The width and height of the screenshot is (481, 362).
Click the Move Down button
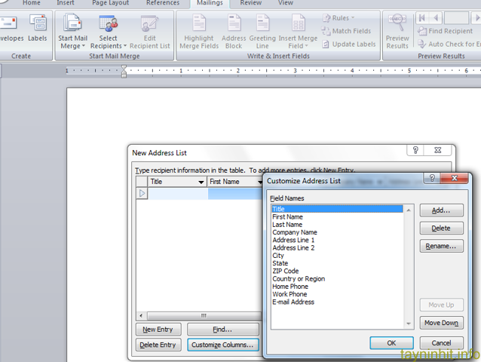(x=441, y=323)
